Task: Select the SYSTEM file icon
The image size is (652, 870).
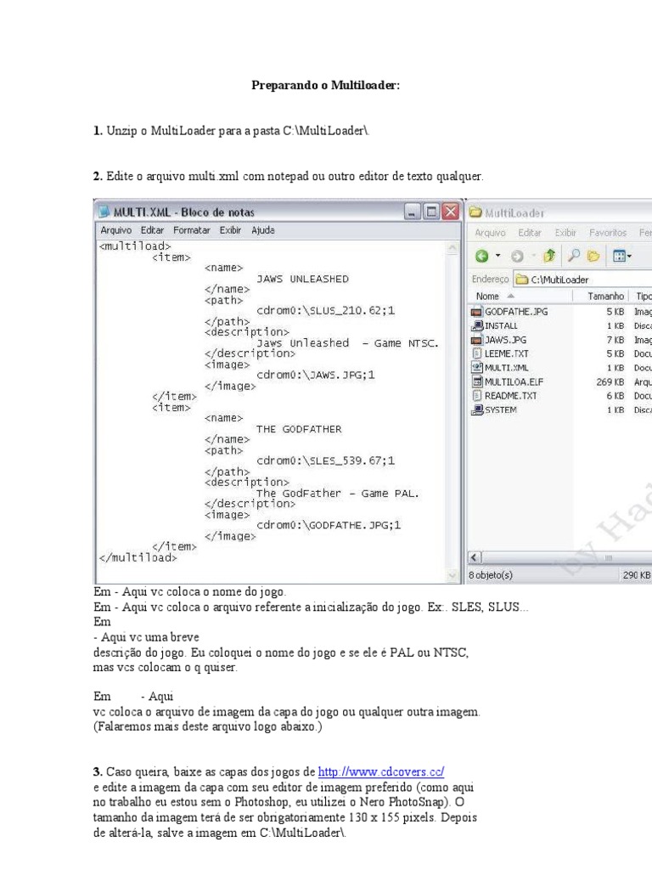Action: (476, 410)
